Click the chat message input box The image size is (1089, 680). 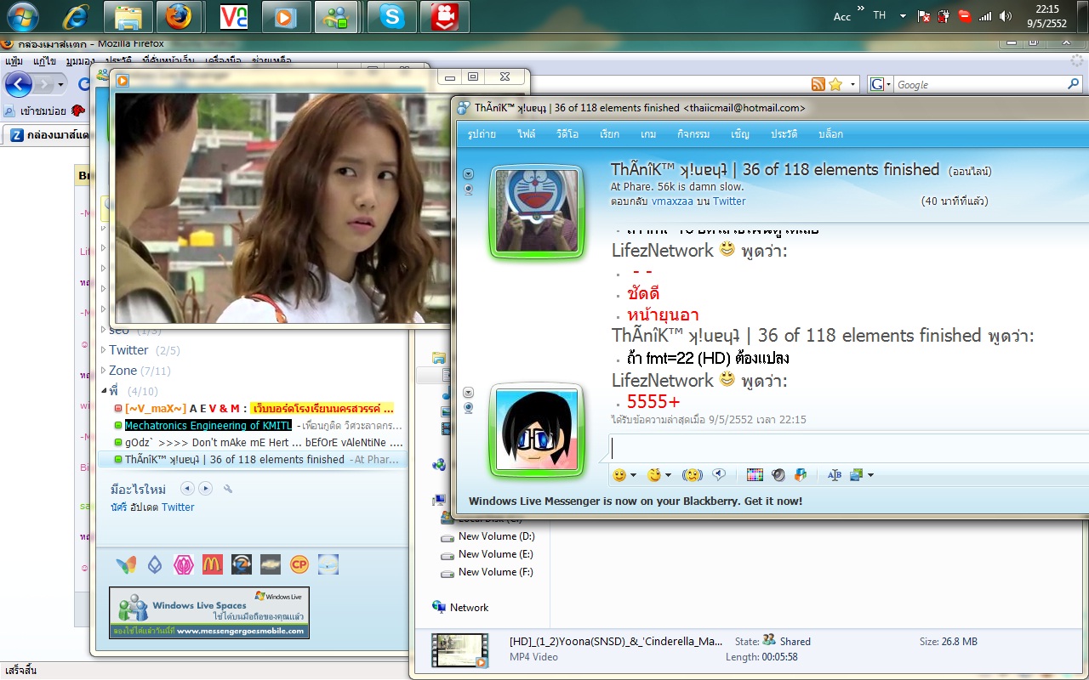[847, 448]
